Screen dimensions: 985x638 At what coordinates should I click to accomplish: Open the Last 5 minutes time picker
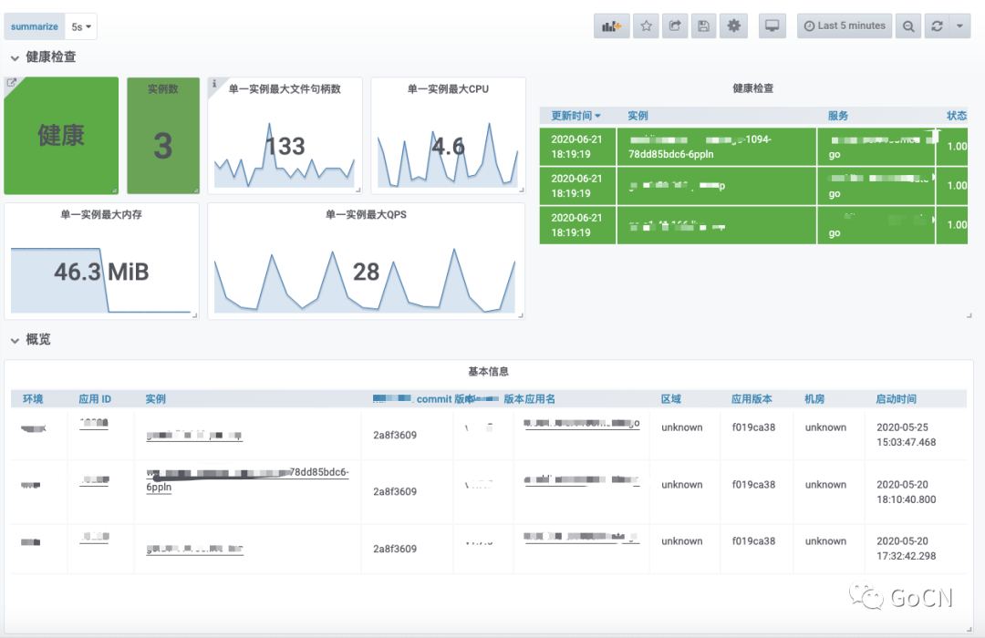click(845, 26)
